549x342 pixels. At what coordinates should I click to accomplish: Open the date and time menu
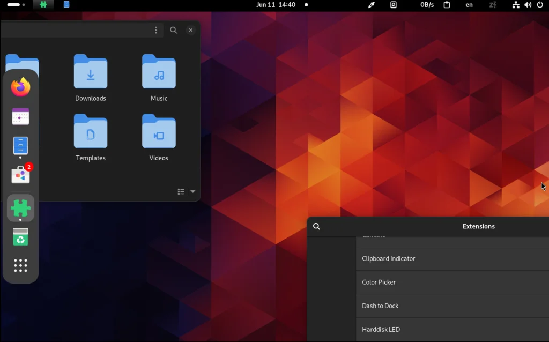(276, 5)
